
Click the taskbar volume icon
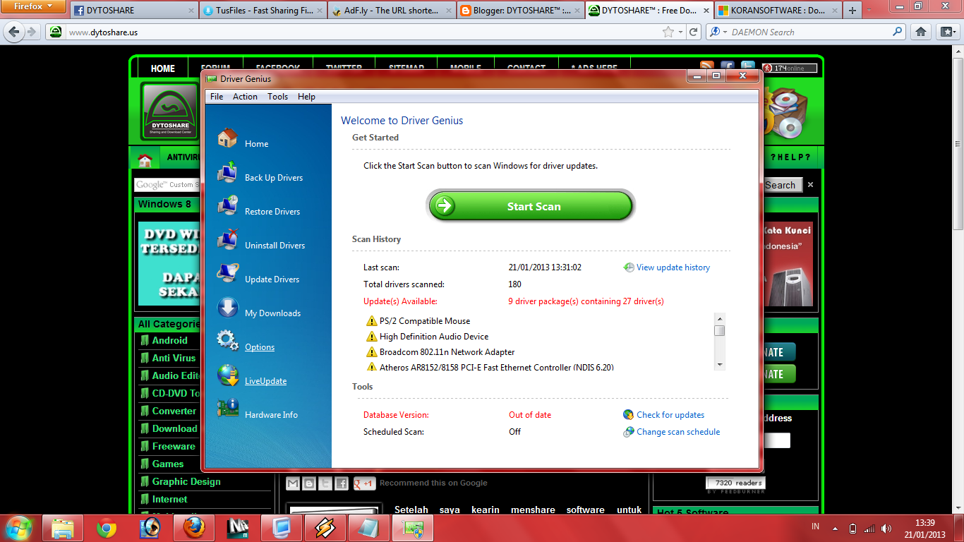pos(886,528)
